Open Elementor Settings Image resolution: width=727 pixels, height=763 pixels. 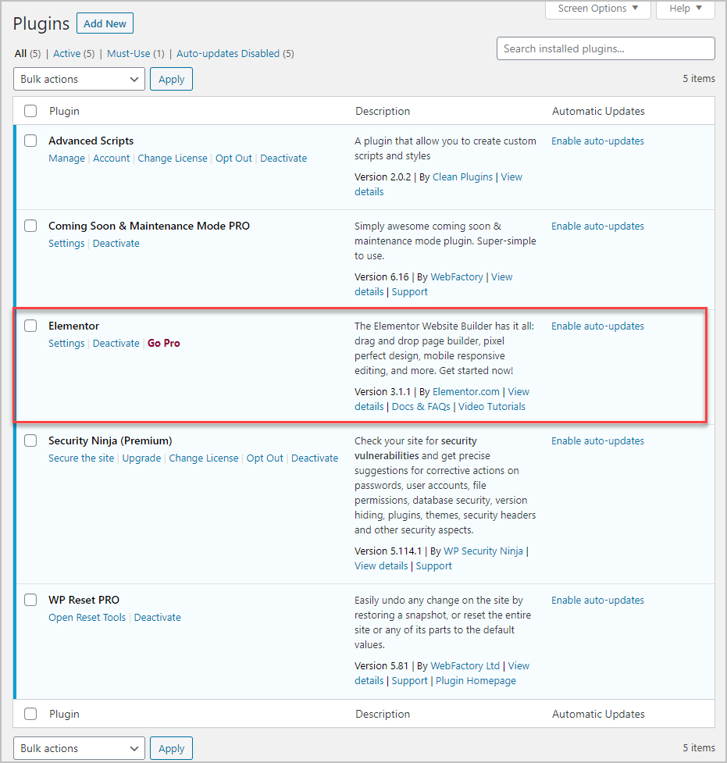point(66,343)
